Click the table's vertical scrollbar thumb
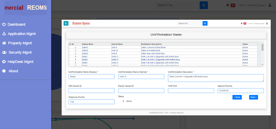 [x=262, y=47]
